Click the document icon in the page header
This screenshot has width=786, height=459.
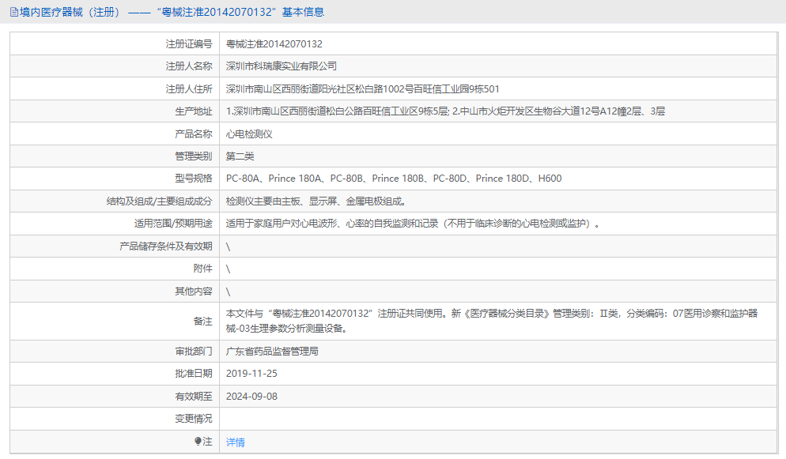pos(14,12)
